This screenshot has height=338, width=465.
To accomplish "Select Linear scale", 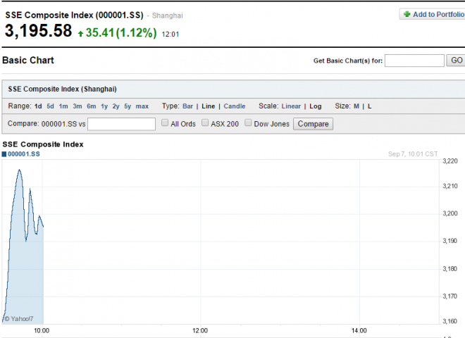I will click(291, 106).
